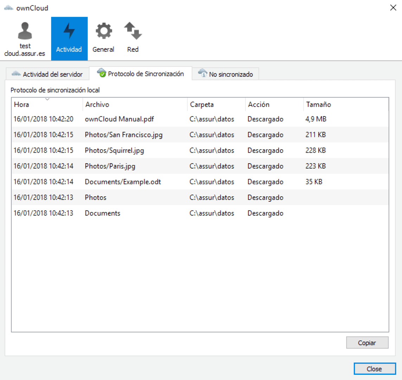Select the ownCloud Manual.pdf row
Screen dimensions: 402x380
point(119,119)
